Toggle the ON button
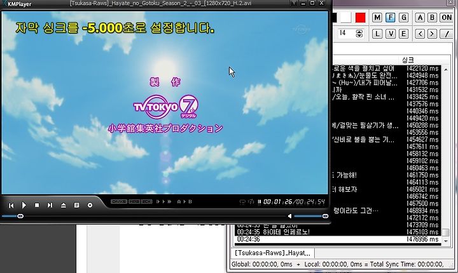Viewport: 458px width, 273px height. tap(447, 18)
